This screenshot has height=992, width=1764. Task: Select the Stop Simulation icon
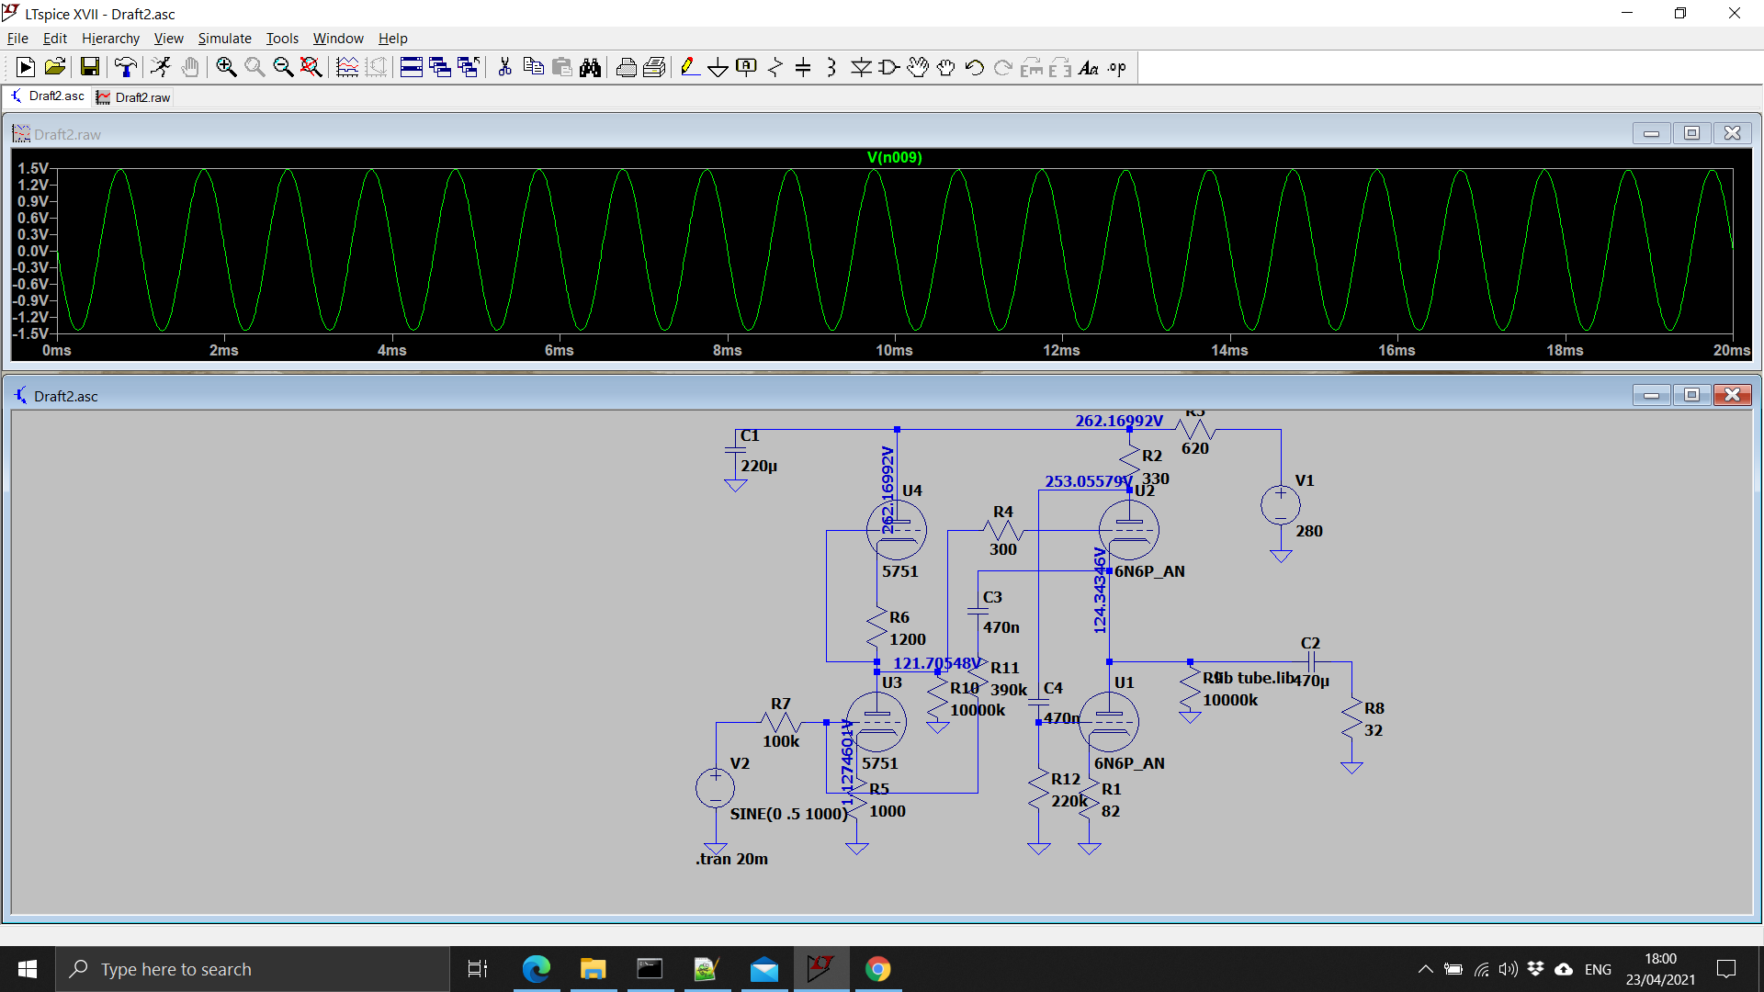[x=193, y=68]
